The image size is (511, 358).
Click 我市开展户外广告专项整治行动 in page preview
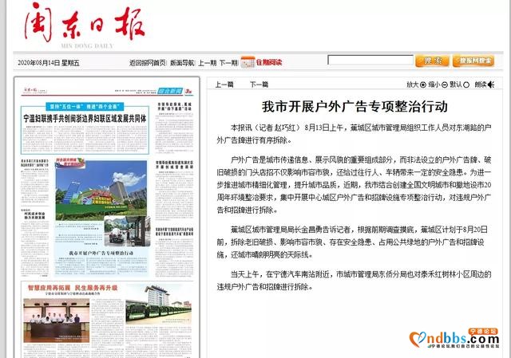click(x=101, y=253)
